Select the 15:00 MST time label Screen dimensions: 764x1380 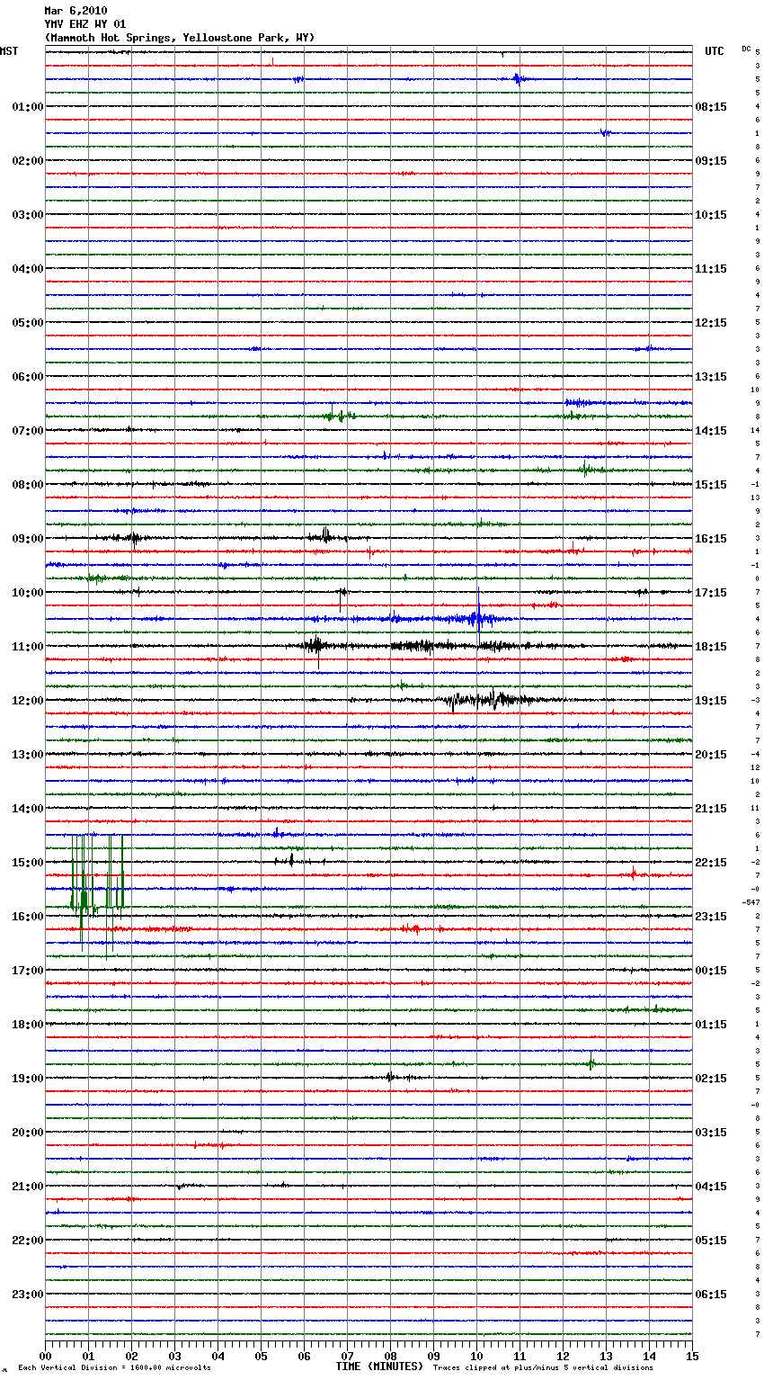(x=28, y=863)
